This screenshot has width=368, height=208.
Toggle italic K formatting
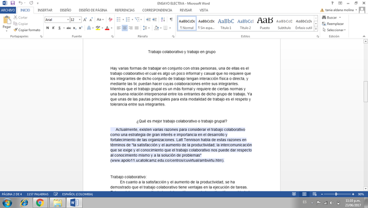click(53, 28)
